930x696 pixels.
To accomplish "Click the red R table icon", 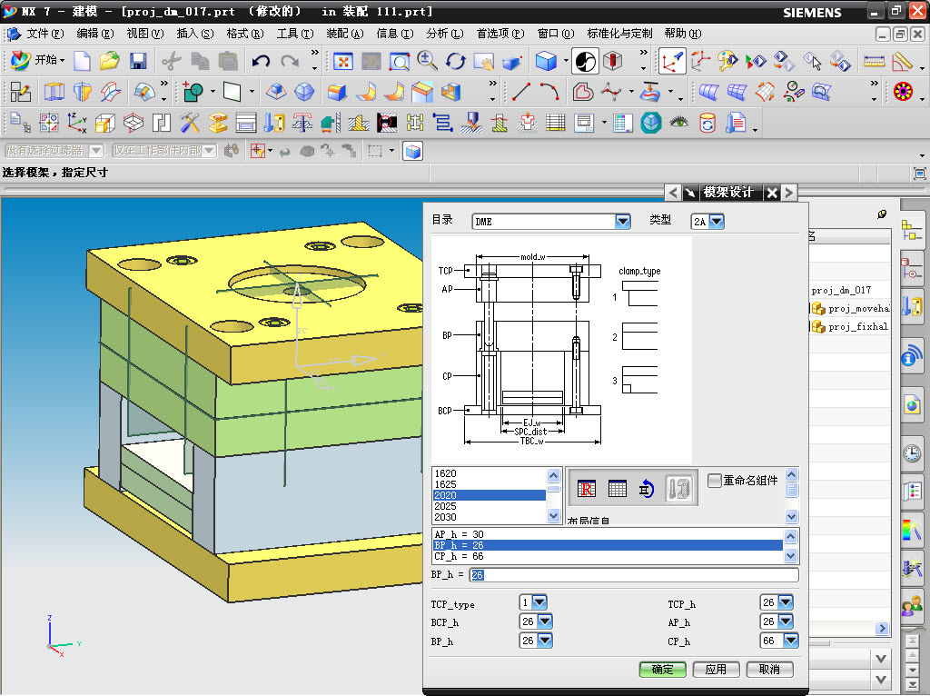I will point(587,489).
